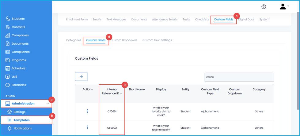
Task: Sort by Internal Reference ID column
Action: click(112, 91)
